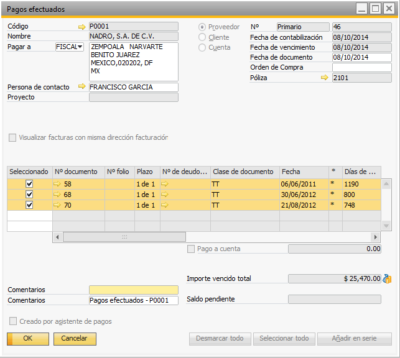Click the date 06/06/2011 cell
The height and width of the screenshot is (358, 400).
pyautogui.click(x=304, y=184)
